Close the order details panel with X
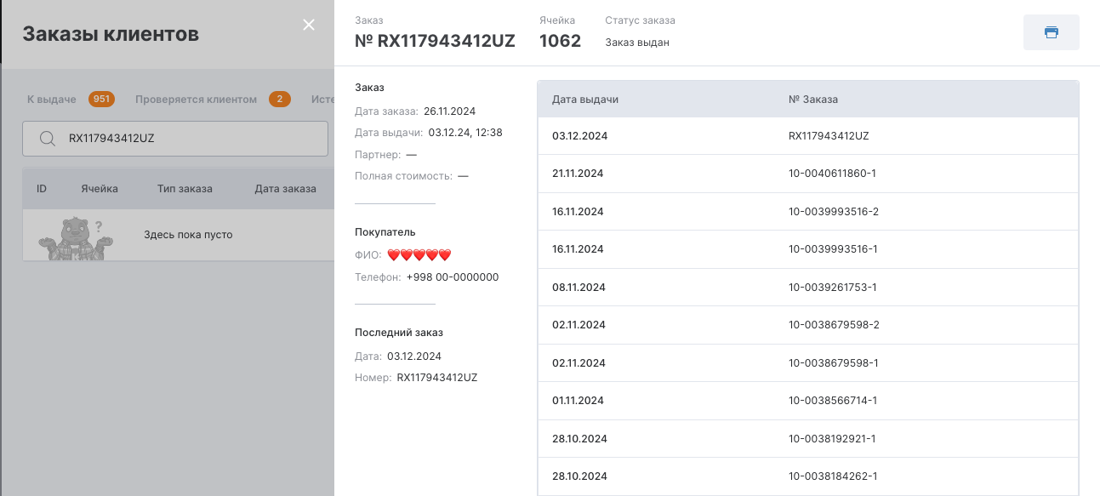 tap(309, 25)
